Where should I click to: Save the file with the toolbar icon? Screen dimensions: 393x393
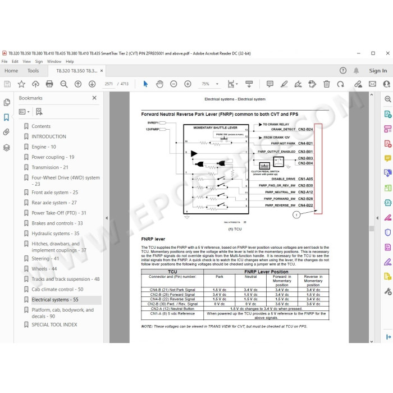coord(7,84)
